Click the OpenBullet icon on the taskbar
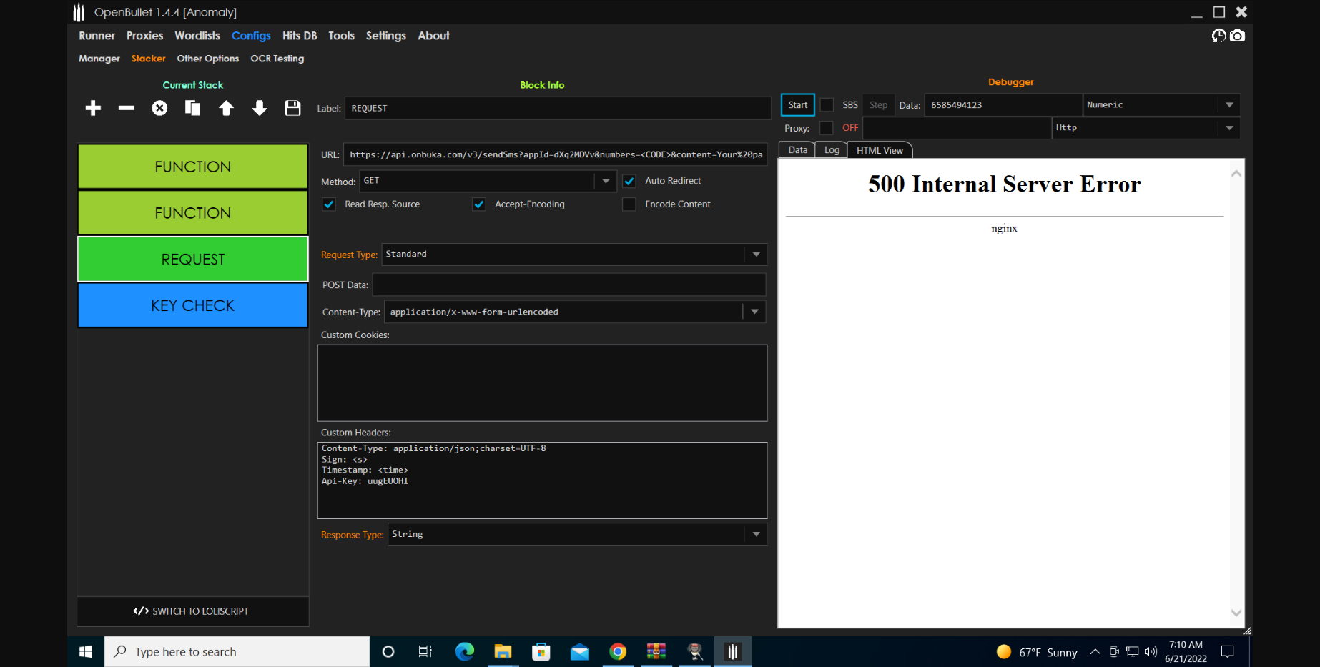 733,651
